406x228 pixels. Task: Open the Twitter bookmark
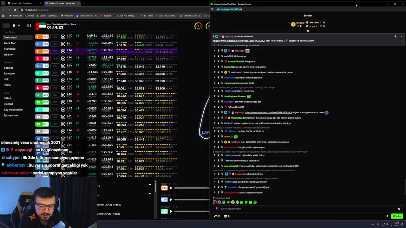tap(29, 16)
